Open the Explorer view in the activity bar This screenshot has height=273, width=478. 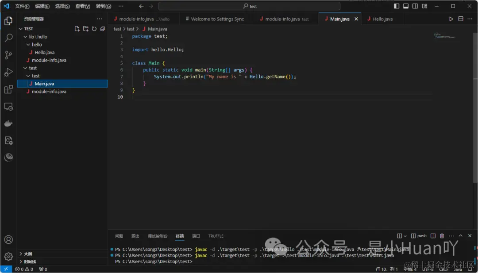pyautogui.click(x=8, y=21)
